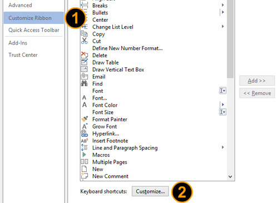This screenshot has width=278, height=203.
Task: Select the Find binoculars icon
Action: coord(85,83)
